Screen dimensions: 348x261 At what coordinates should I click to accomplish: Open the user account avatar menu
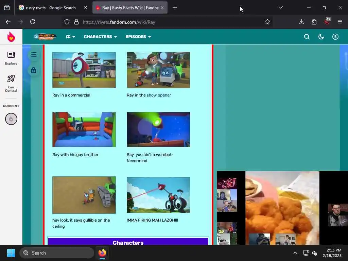pos(335,37)
